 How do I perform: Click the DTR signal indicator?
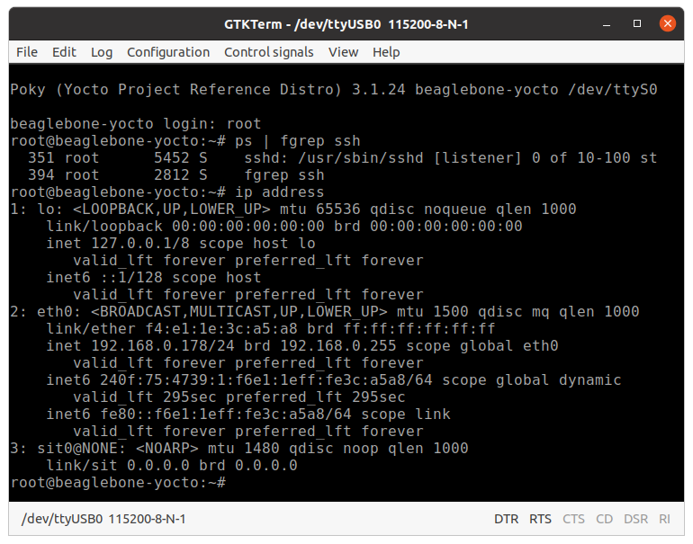[506, 519]
